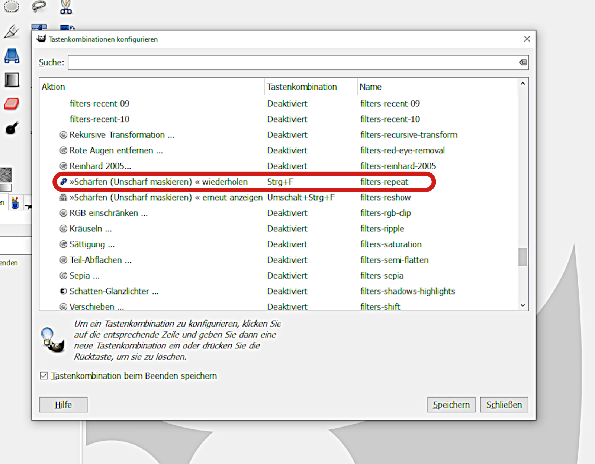Pick the blue Perspective transform tool
The width and height of the screenshot is (595, 464).
(x=12, y=56)
